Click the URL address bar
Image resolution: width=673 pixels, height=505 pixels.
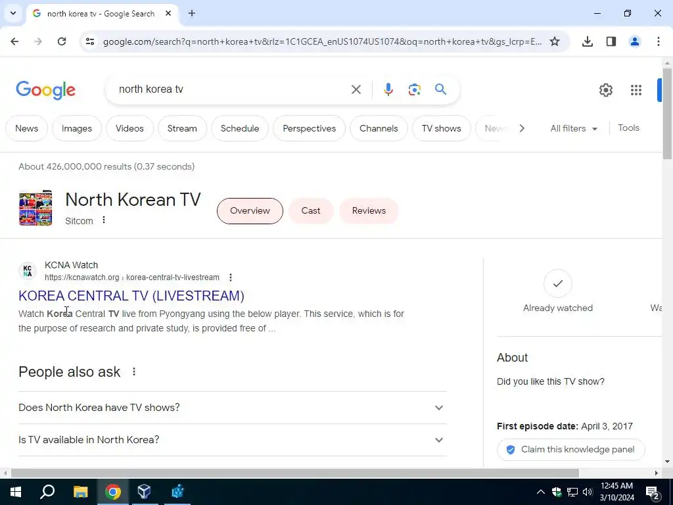pyautogui.click(x=322, y=41)
